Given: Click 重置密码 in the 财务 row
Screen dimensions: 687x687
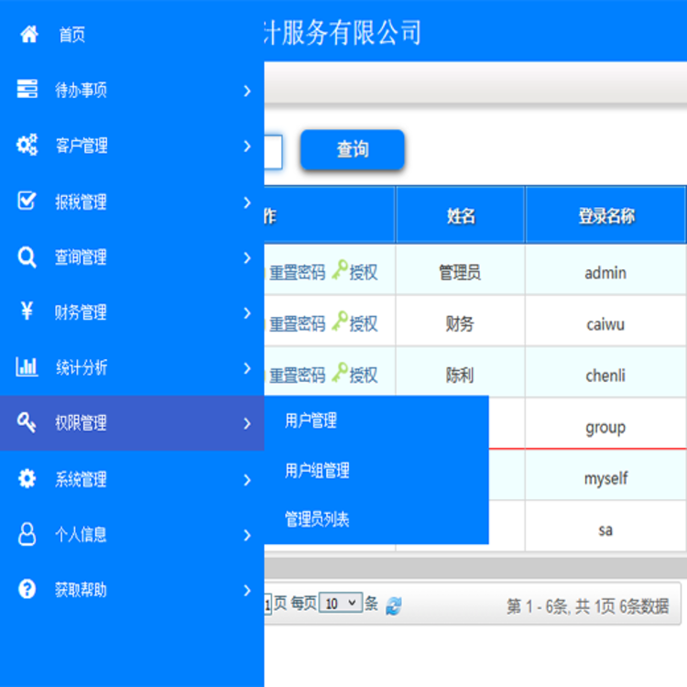Looking at the screenshot, I should point(297,323).
